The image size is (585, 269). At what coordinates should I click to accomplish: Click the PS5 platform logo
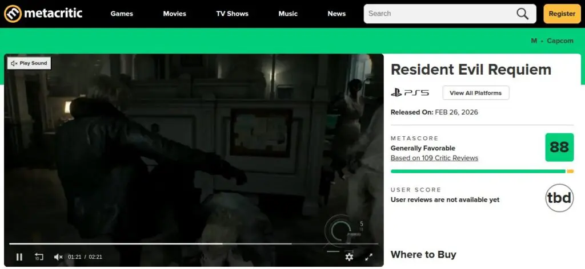point(410,93)
